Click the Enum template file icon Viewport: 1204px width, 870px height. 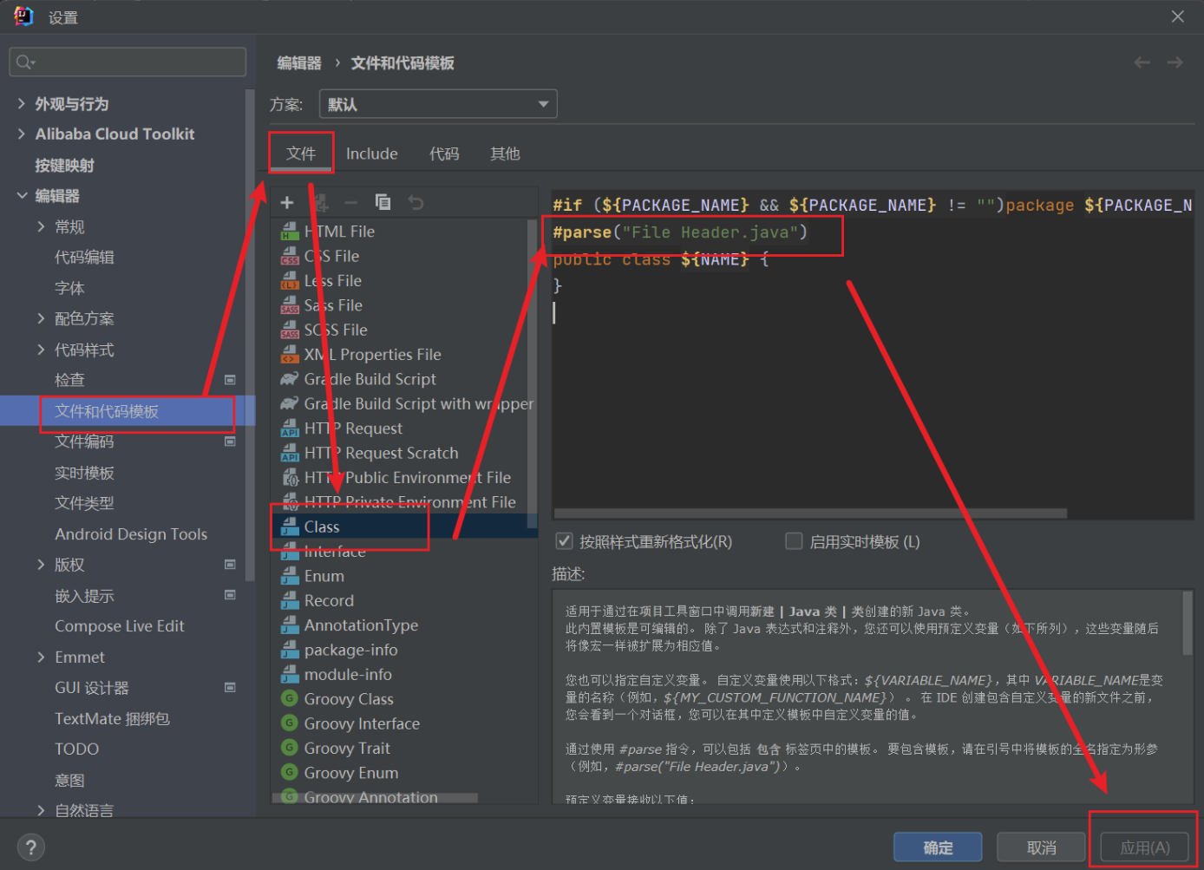tap(290, 576)
